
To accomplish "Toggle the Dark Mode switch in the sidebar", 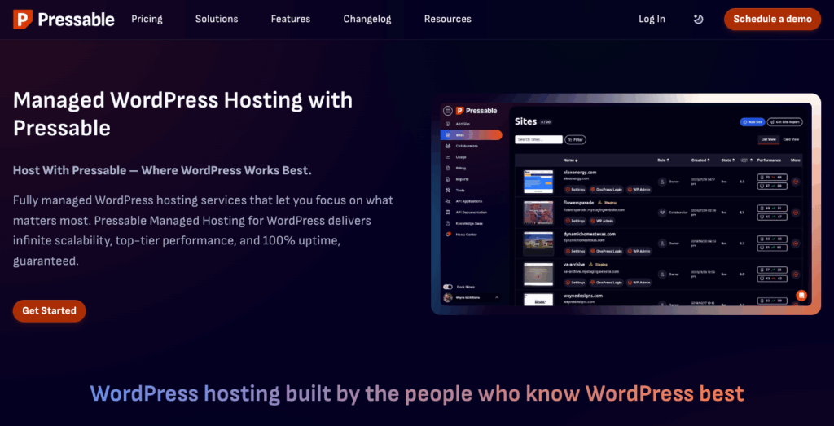I will (447, 287).
